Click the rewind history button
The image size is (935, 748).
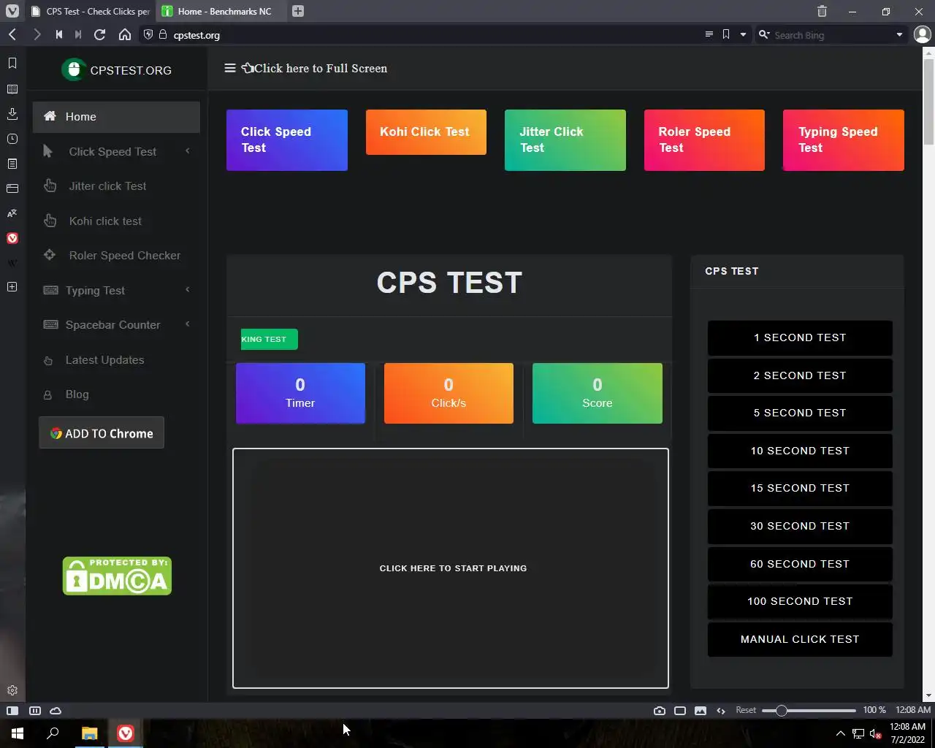tap(59, 34)
